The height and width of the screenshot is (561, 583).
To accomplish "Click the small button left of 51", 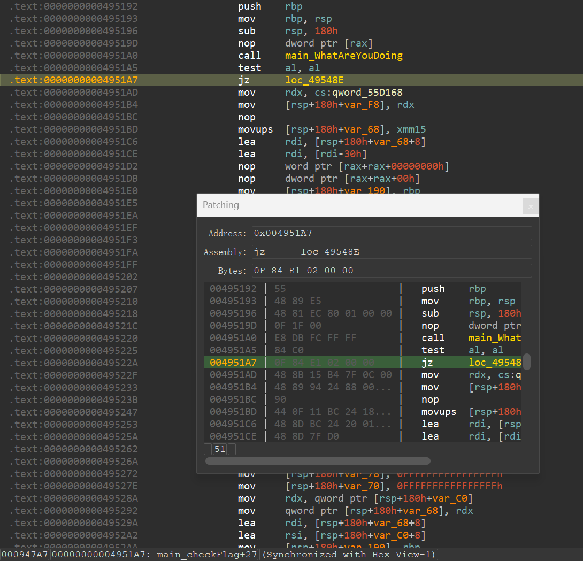I will click(208, 449).
